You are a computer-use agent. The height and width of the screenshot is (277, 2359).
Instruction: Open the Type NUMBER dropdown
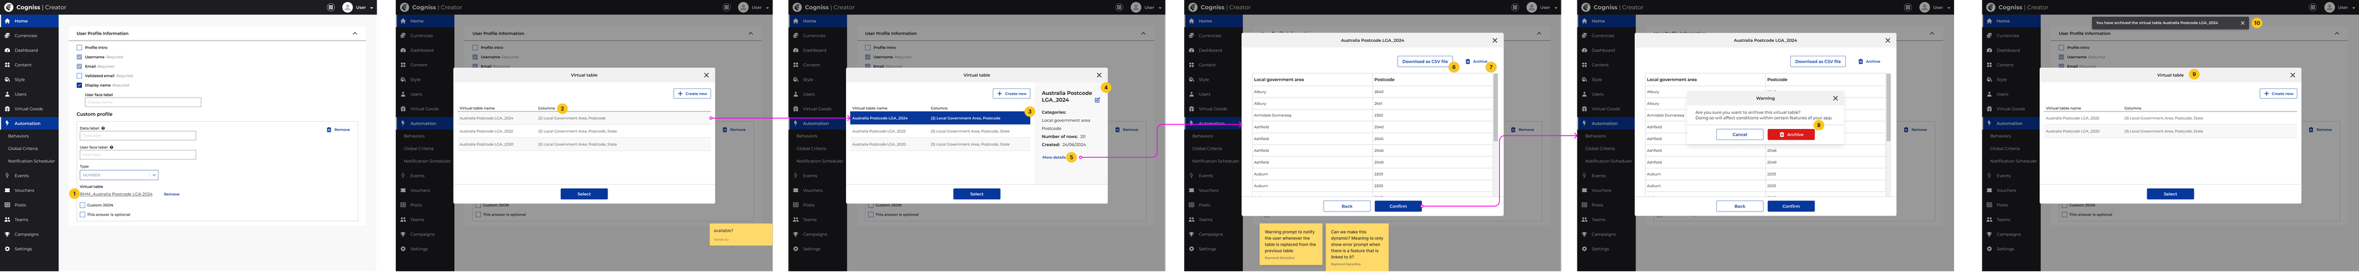click(119, 175)
